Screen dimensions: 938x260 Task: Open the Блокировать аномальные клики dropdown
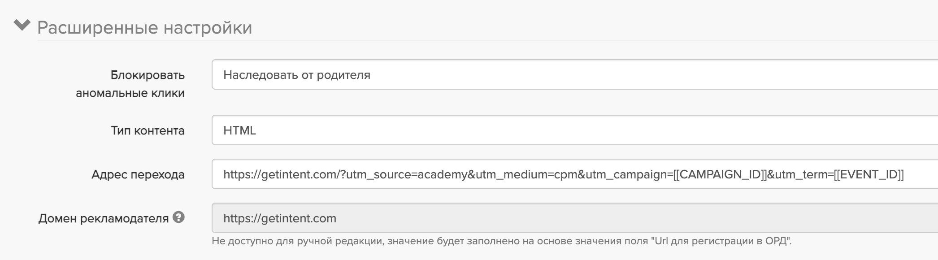tap(574, 75)
